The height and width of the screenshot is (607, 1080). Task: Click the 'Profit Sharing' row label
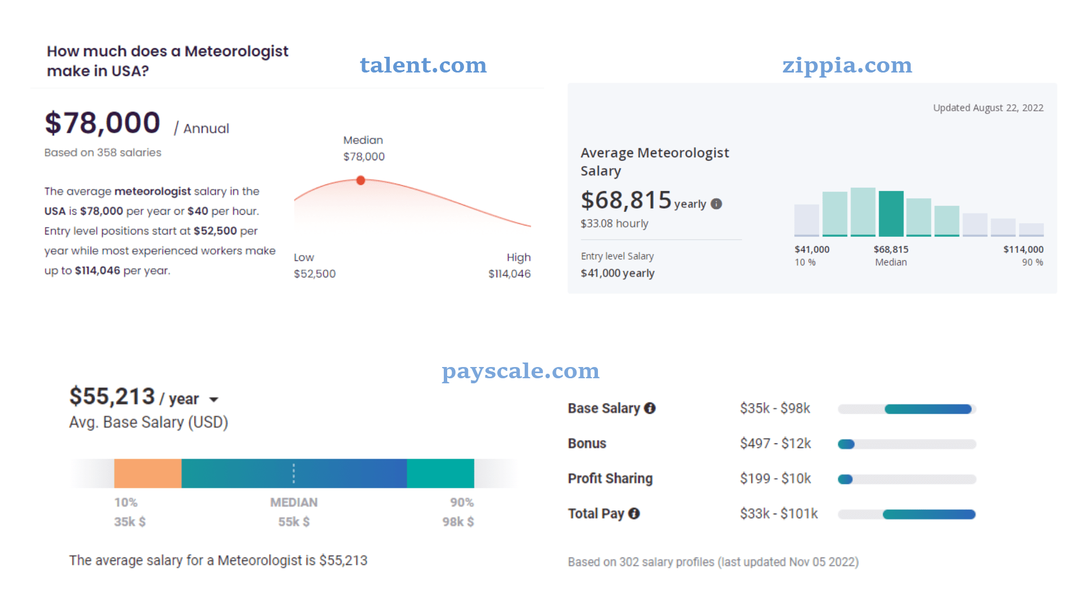610,478
